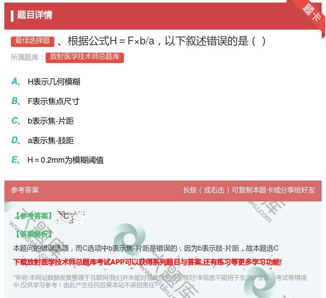
Task: Select option D a表示焦-肢距
Action: tap(43, 141)
